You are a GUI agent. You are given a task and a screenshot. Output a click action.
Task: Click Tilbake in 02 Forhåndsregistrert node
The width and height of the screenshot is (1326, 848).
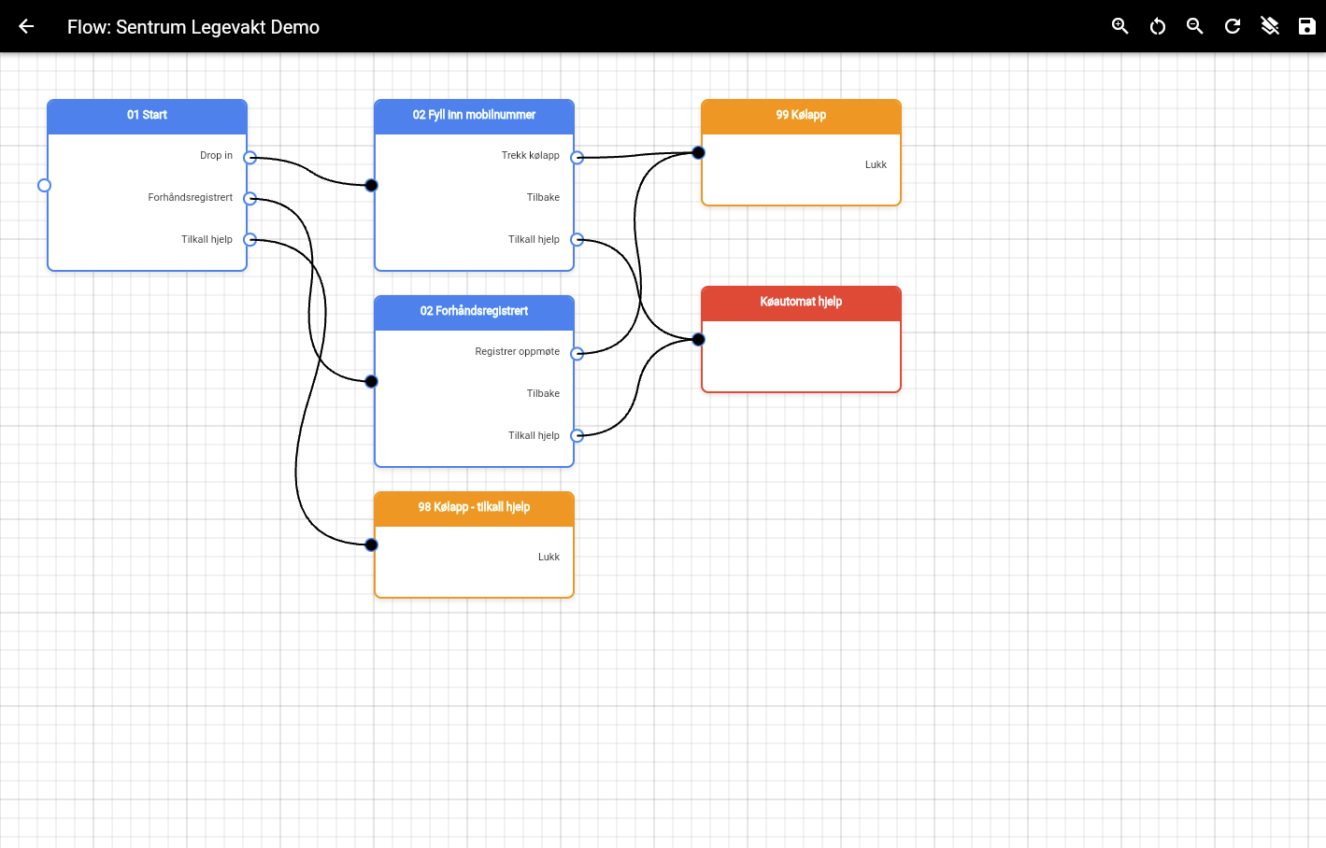pyautogui.click(x=543, y=394)
